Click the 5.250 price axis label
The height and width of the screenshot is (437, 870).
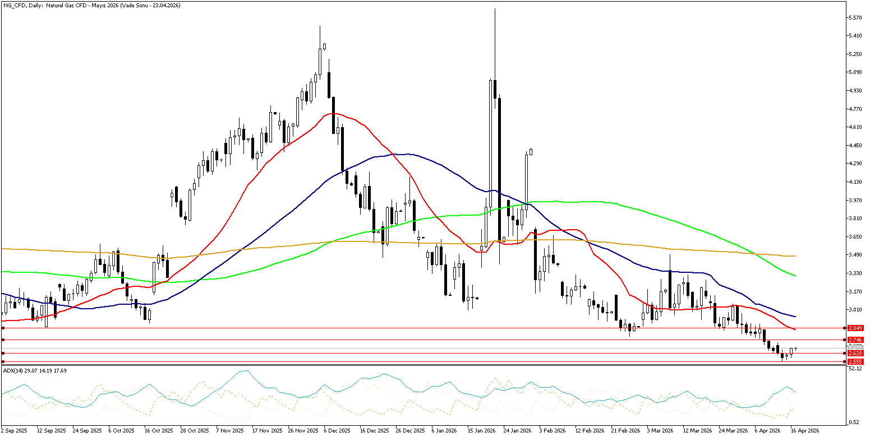[x=855, y=54]
